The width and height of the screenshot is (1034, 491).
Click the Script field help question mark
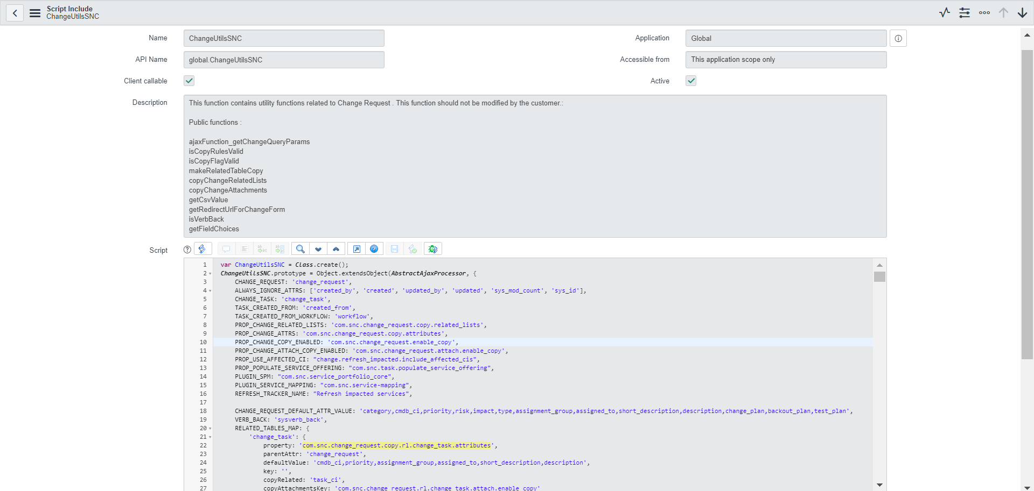click(187, 250)
